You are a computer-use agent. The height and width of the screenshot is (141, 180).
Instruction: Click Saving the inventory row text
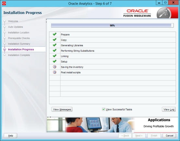(72, 67)
